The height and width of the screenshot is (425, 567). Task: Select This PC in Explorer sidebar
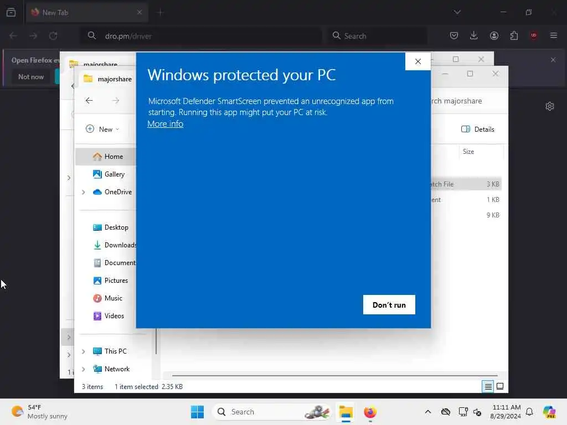point(110,351)
